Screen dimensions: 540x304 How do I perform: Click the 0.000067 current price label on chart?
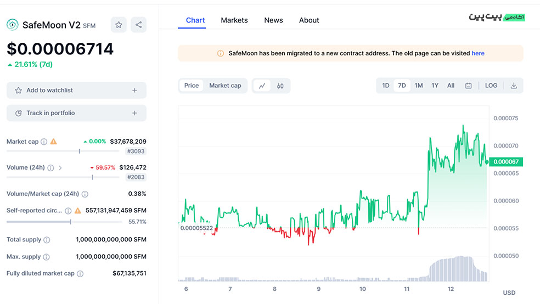pyautogui.click(x=507, y=162)
